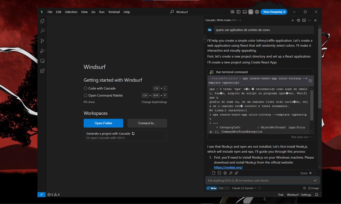Open the Run and Debug view

(42, 51)
